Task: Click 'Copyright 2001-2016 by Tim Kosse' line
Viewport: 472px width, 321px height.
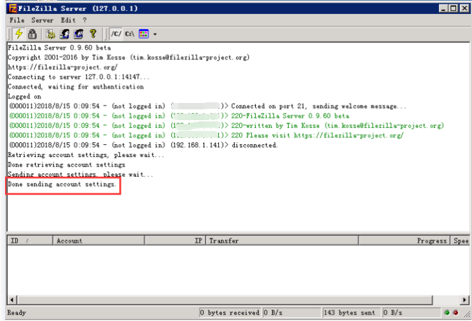Action: (x=128, y=57)
